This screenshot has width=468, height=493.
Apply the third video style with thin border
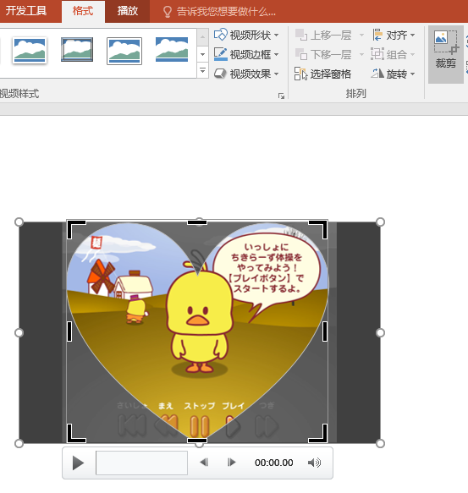click(x=124, y=51)
